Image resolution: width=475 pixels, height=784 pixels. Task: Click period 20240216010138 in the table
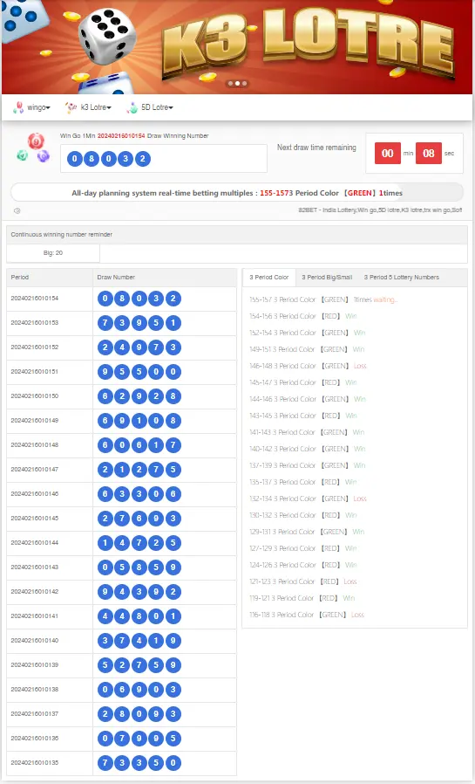click(35, 690)
